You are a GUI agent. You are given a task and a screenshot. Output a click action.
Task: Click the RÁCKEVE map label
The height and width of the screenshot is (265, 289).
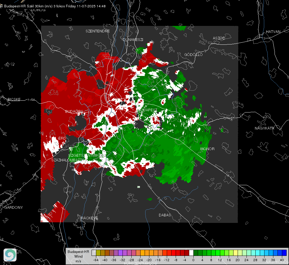point(89,218)
